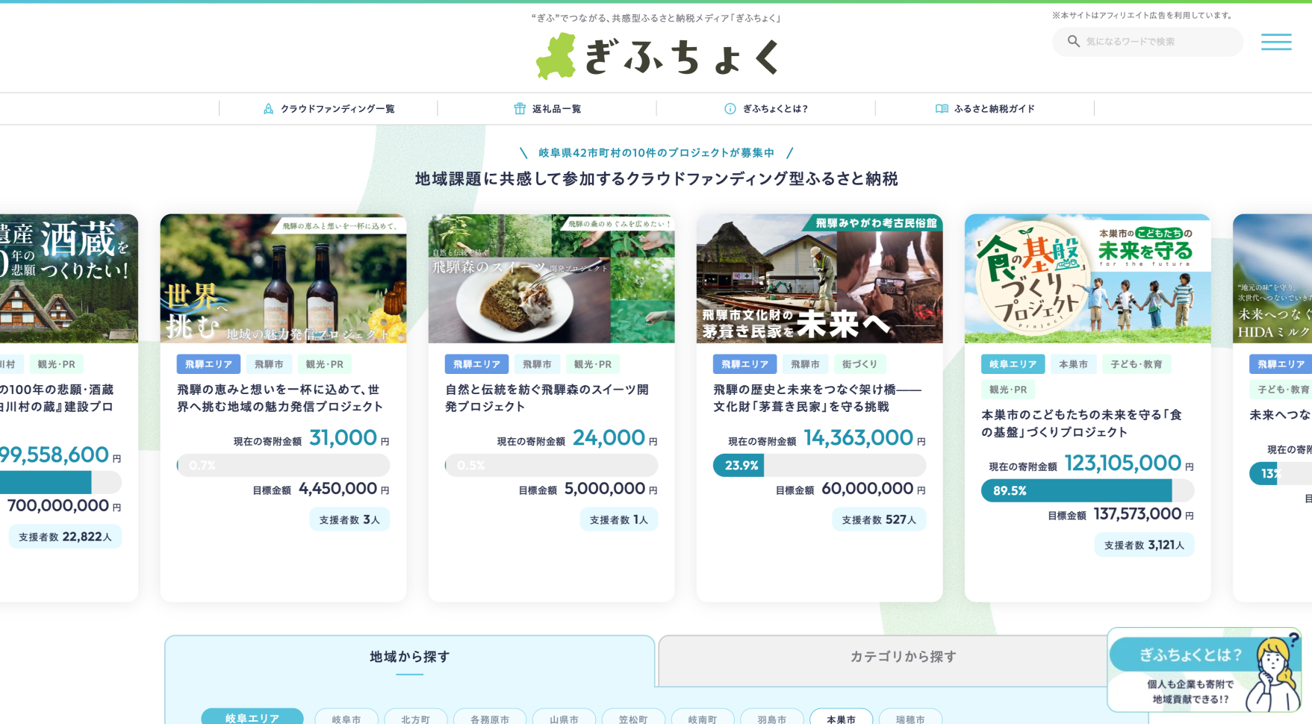This screenshot has height=724, width=1312.
Task: Open the 茅葺き民家 preservation project
Action: [x=816, y=399]
